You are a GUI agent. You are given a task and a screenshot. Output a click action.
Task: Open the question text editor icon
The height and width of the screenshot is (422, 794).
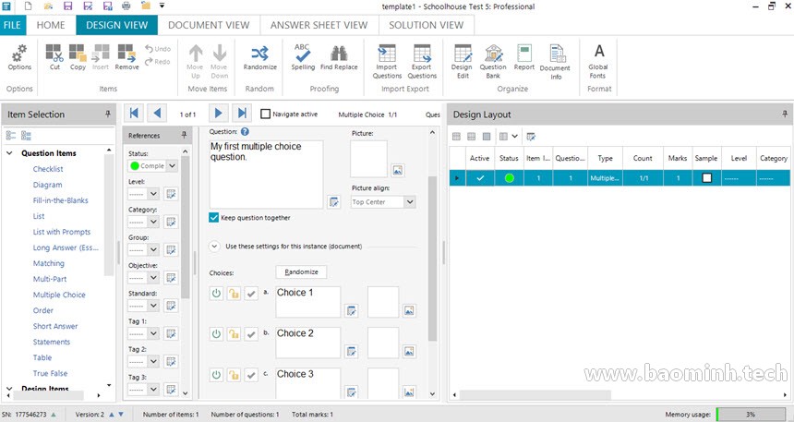click(333, 202)
